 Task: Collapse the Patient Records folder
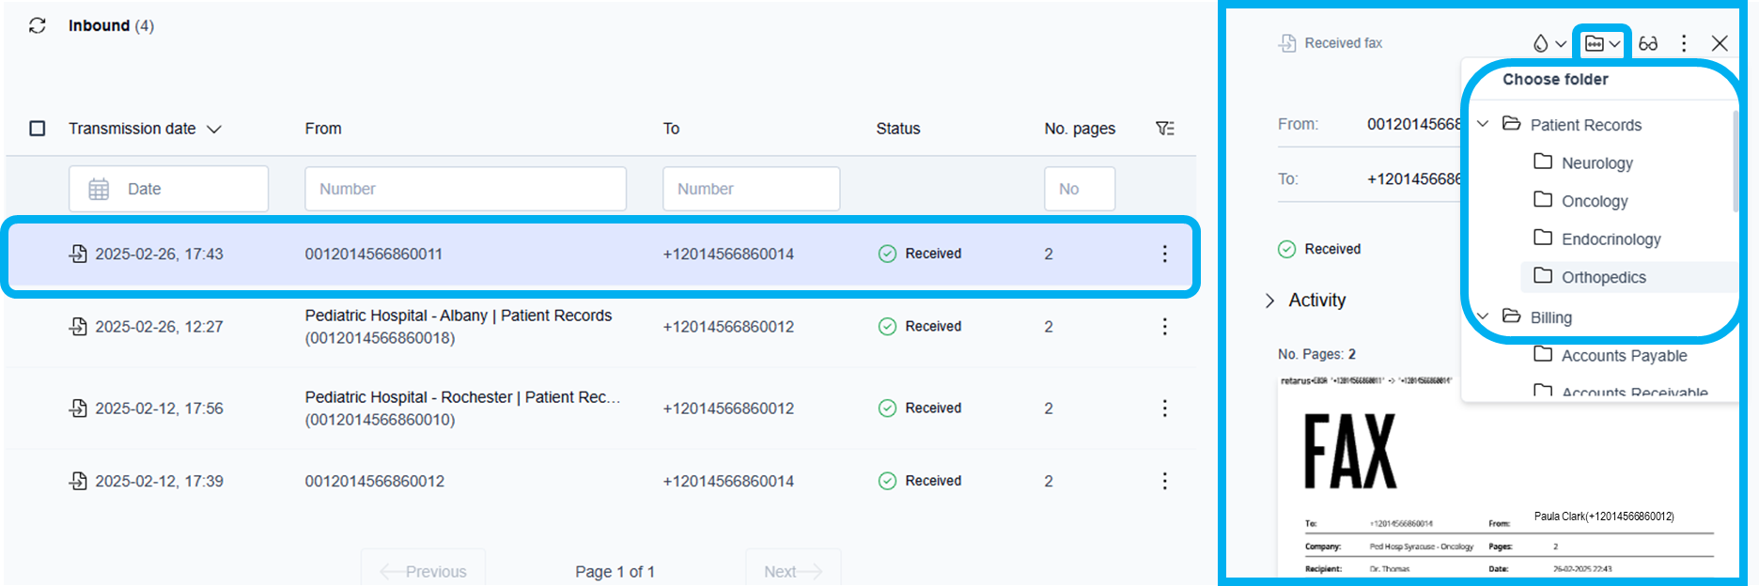pos(1484,125)
